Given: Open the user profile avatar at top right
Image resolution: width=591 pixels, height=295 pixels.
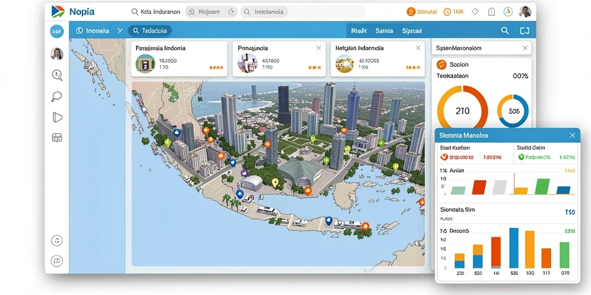Looking at the screenshot, I should [525, 12].
